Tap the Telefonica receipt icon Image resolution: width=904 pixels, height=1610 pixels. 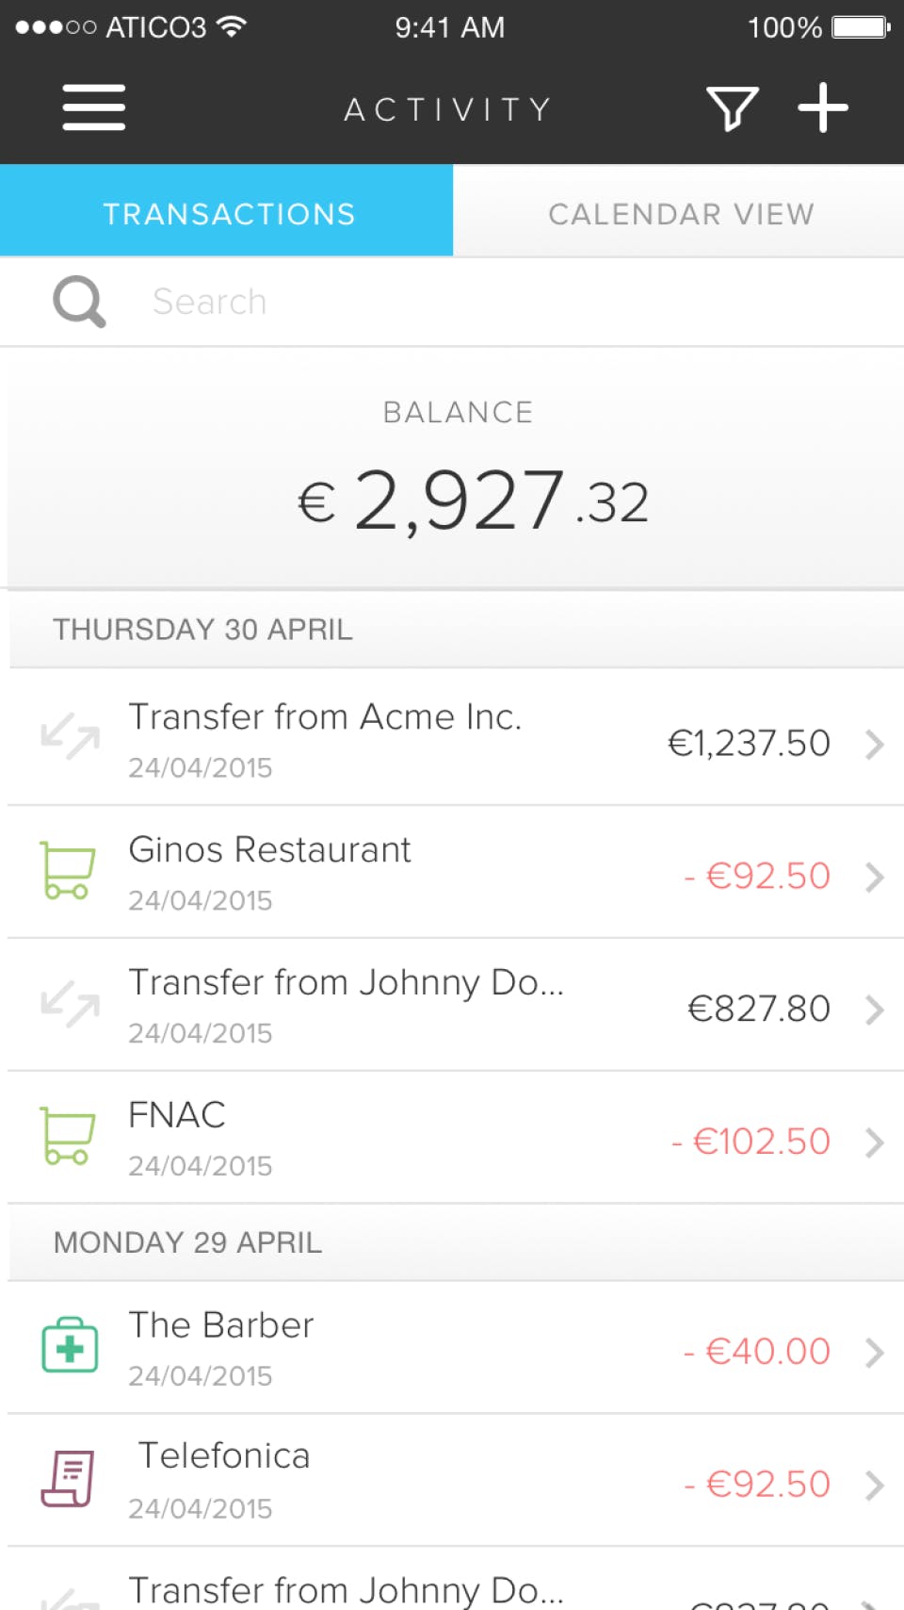tap(68, 1478)
